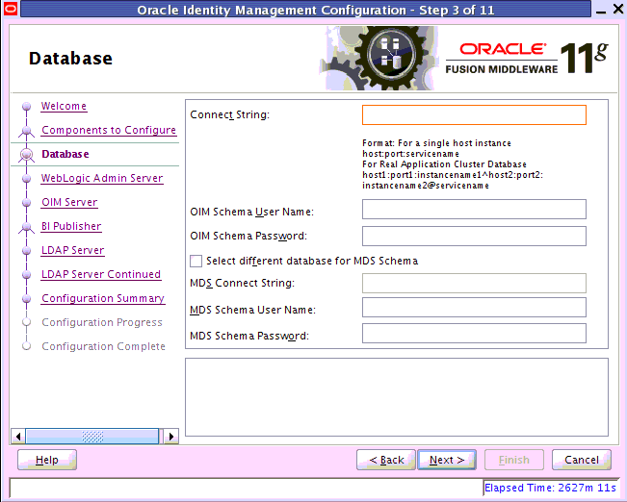Click the LDAP Server Continued step bullet icon
Viewport: 627px width, 502px height.
pyautogui.click(x=26, y=275)
